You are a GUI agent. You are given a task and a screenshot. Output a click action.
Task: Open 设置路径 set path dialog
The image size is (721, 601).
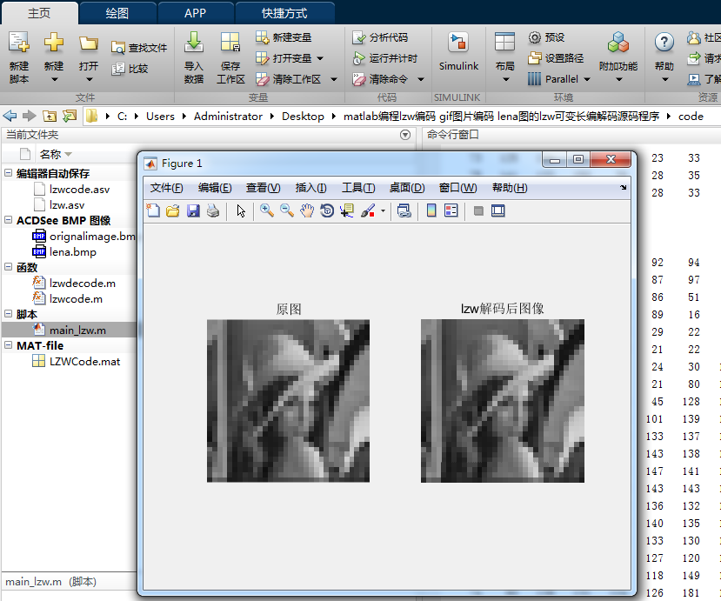556,58
